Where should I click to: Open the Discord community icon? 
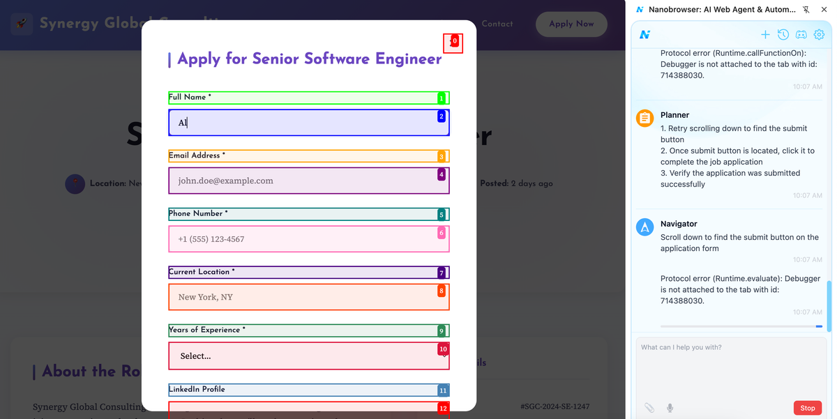(x=801, y=34)
